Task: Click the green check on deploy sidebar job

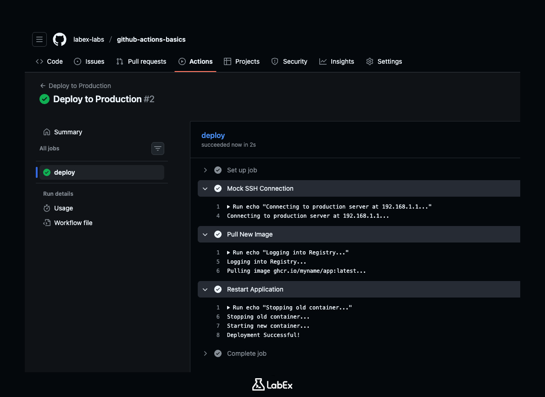Action: [x=47, y=172]
